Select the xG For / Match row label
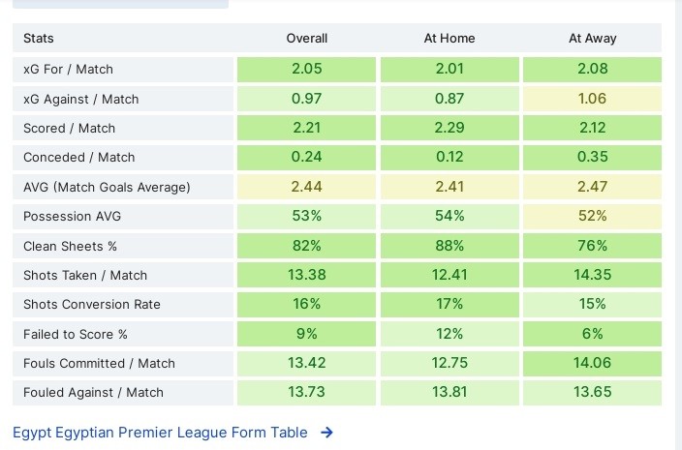 coord(68,70)
